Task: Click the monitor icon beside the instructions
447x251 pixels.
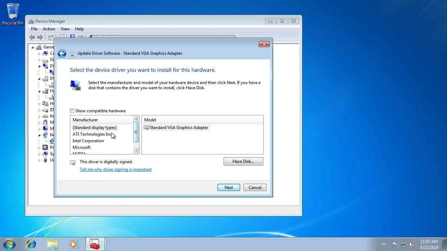Action: click(75, 85)
